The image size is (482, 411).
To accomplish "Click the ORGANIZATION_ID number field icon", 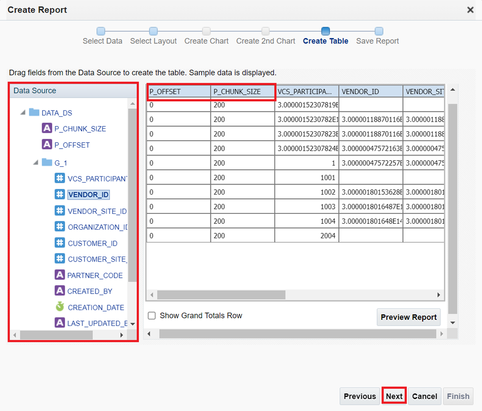I will pos(60,226).
